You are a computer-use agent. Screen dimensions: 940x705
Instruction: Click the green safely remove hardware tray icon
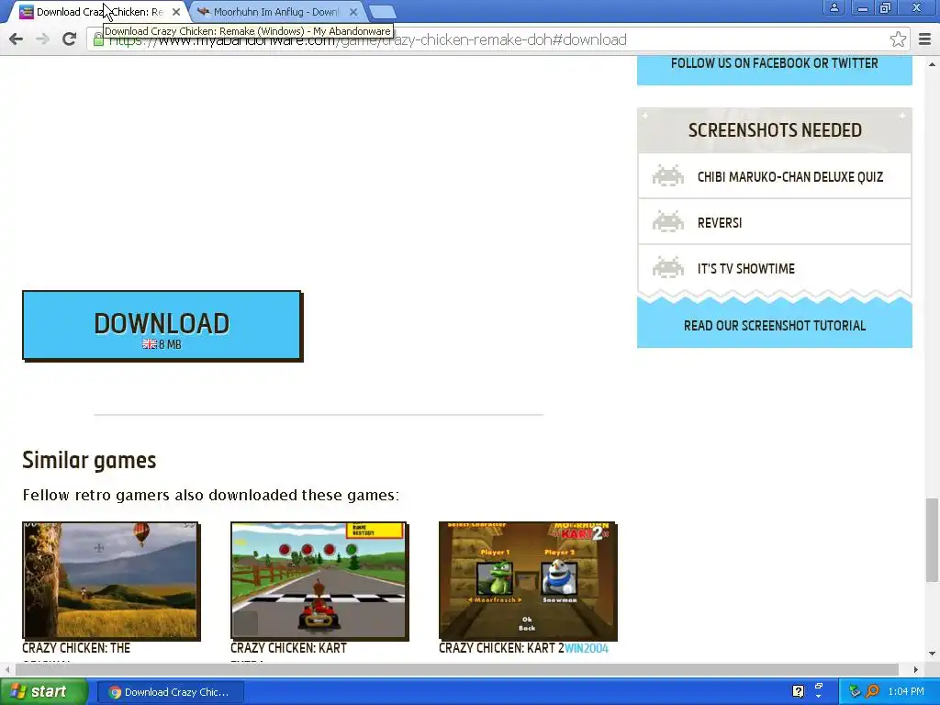pyautogui.click(x=855, y=691)
